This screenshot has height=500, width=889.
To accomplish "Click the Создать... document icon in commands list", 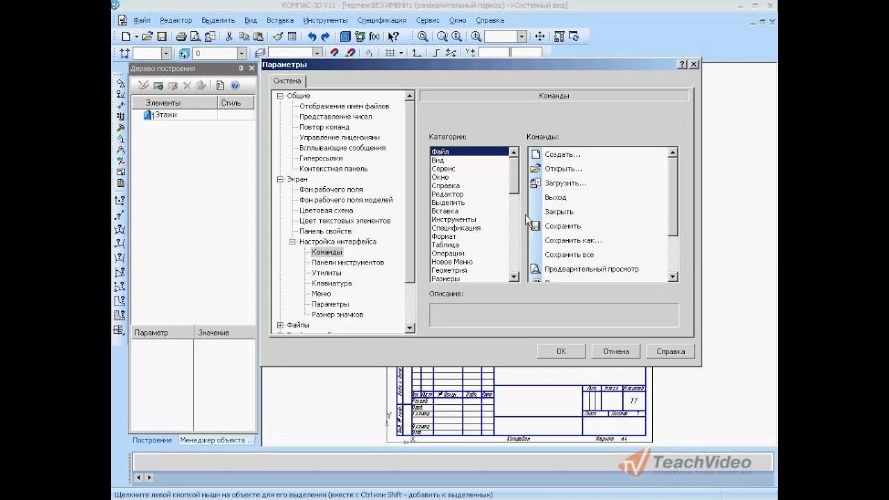I will click(535, 154).
